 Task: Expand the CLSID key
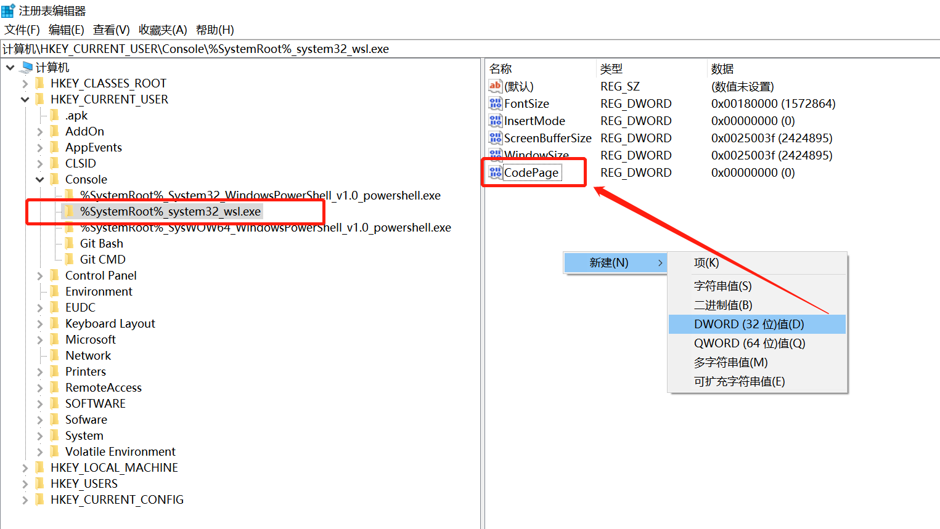(40, 163)
